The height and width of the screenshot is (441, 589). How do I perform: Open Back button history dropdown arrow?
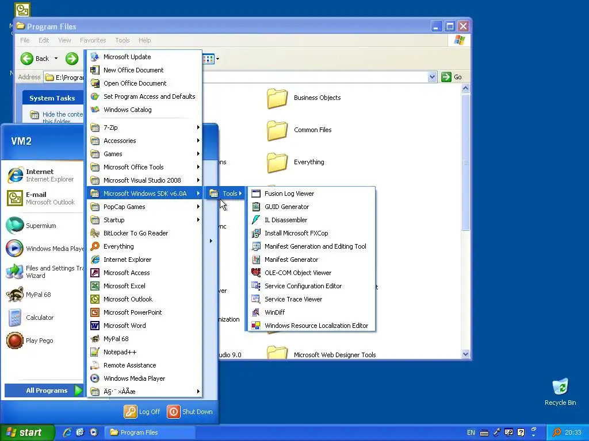(56, 59)
